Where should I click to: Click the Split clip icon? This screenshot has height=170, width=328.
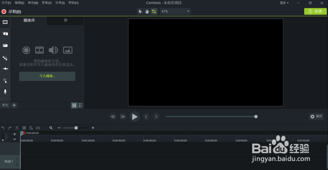coord(38,128)
